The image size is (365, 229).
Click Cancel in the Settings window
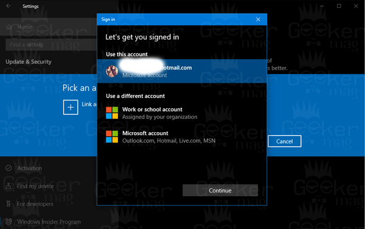(284, 141)
